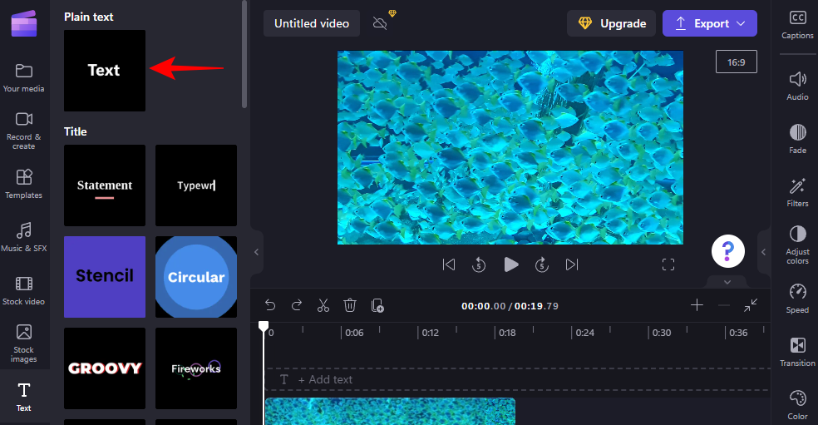Screen dimensions: 818x425
Task: Open the Speed settings
Action: (797, 298)
